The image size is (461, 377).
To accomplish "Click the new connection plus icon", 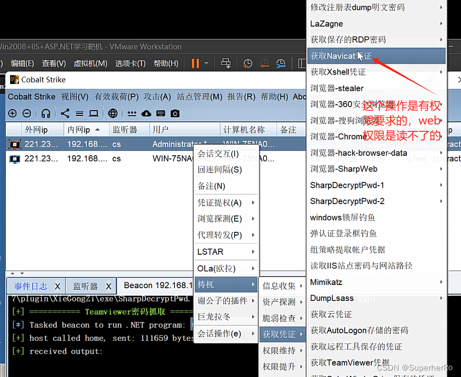I will pos(12,113).
